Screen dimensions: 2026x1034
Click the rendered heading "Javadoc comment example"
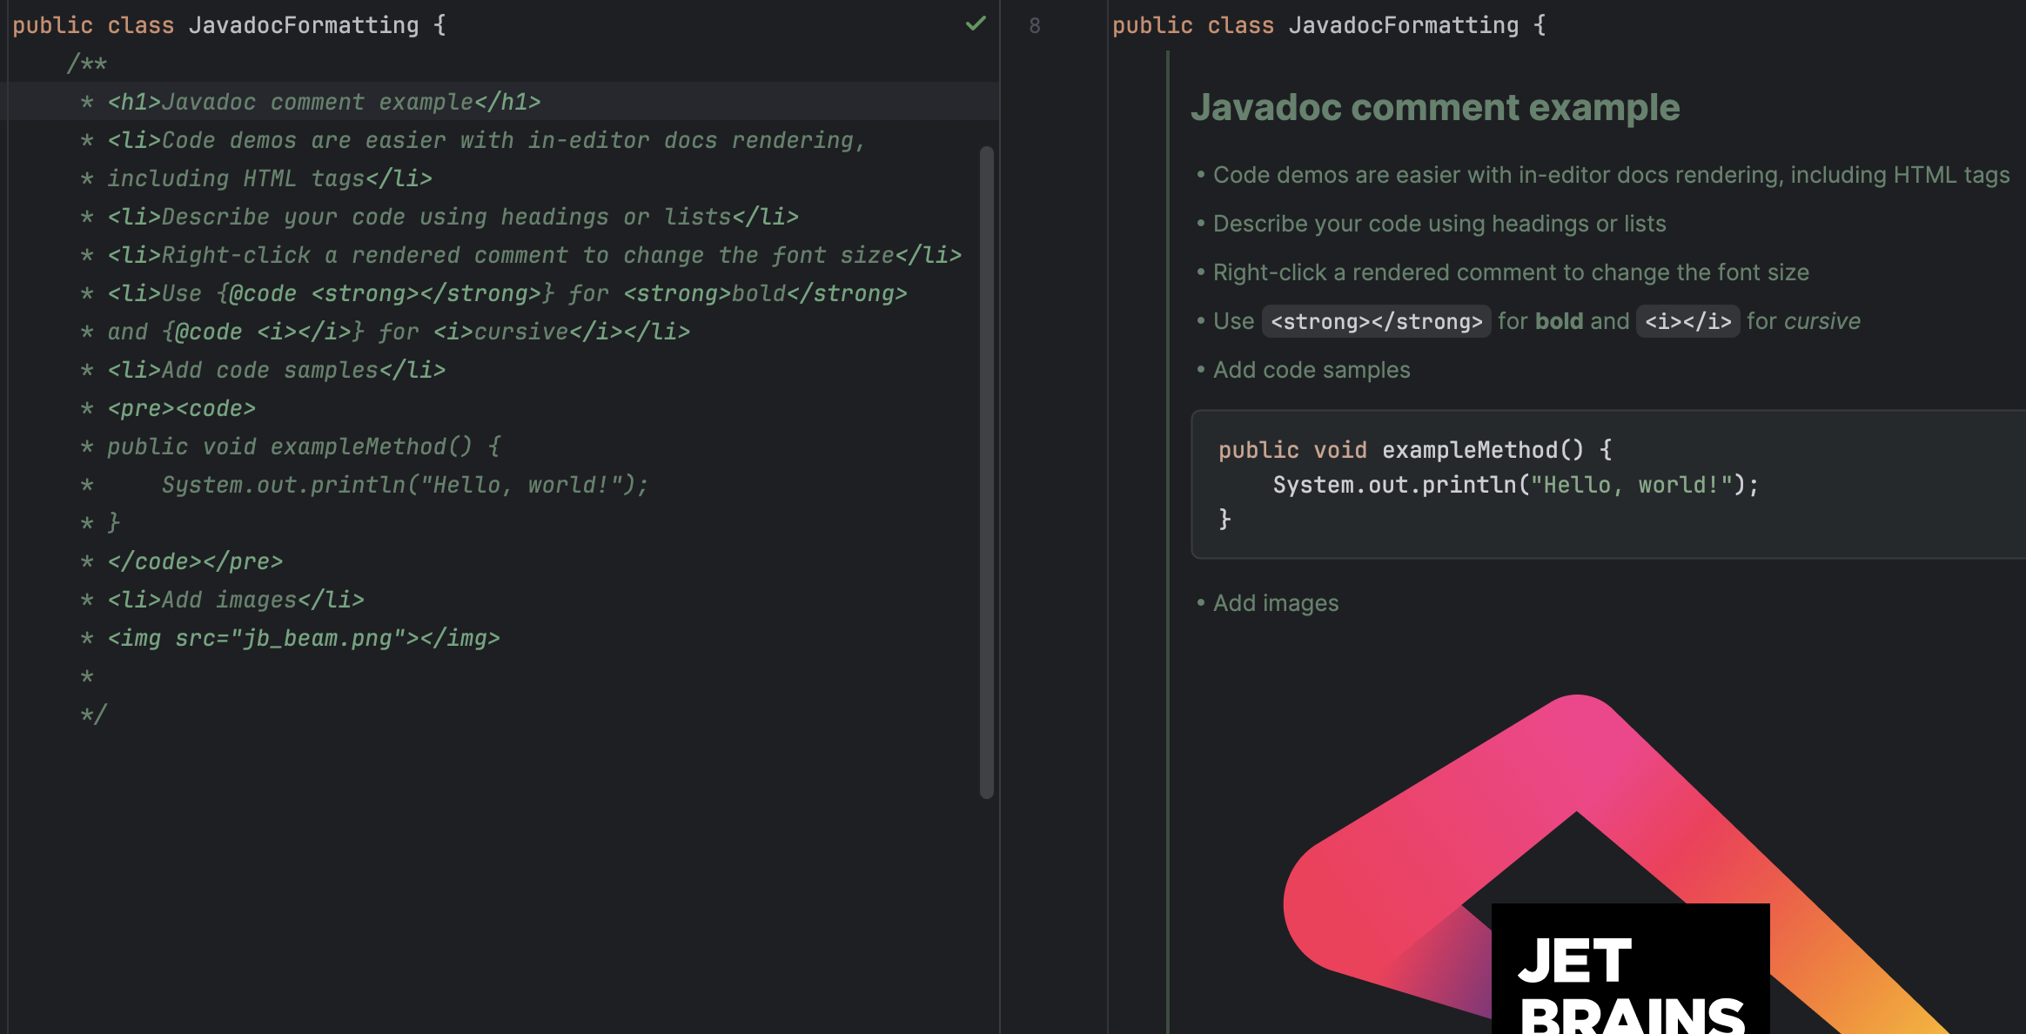[1436, 107]
